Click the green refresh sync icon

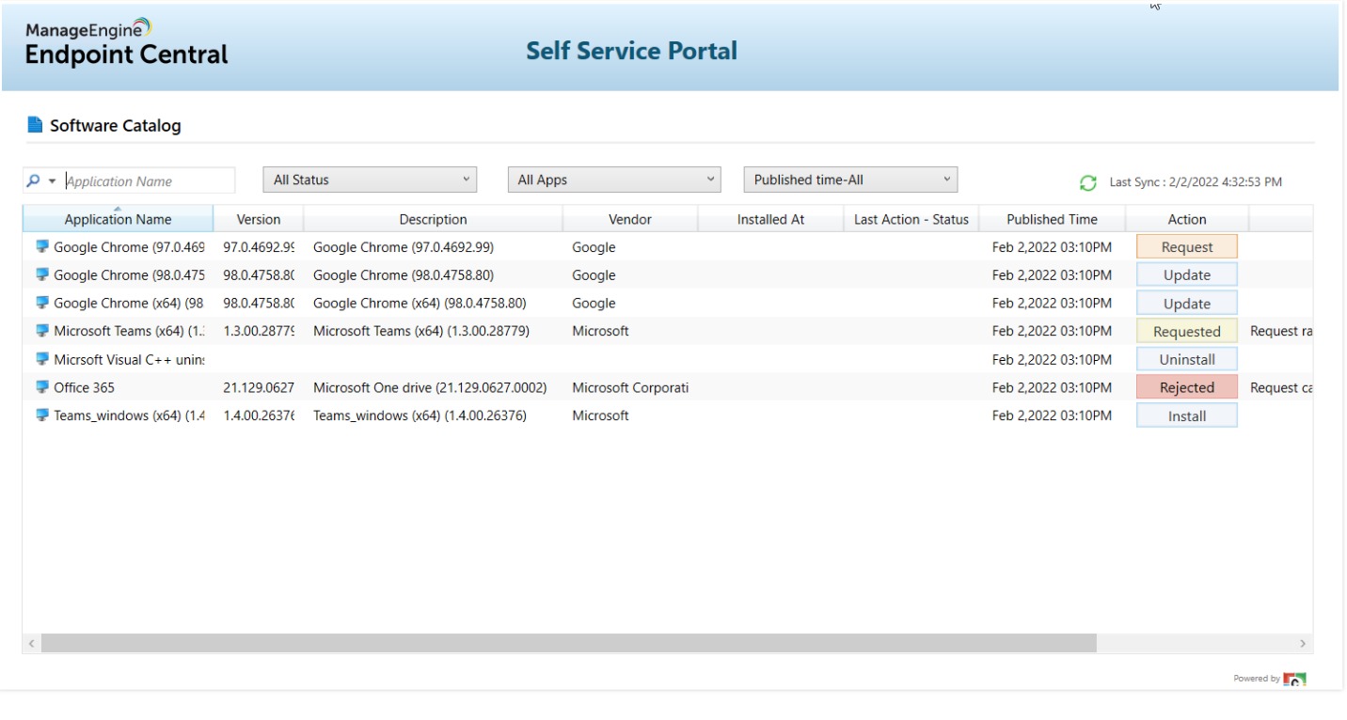coord(1088,182)
